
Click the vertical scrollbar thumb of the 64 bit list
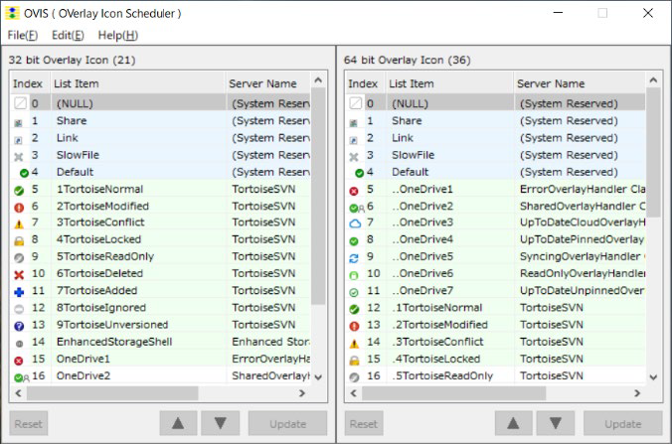(x=653, y=153)
